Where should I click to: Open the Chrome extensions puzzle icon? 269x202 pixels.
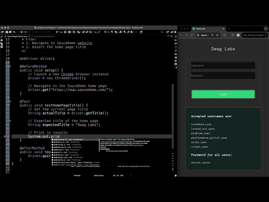point(225,35)
